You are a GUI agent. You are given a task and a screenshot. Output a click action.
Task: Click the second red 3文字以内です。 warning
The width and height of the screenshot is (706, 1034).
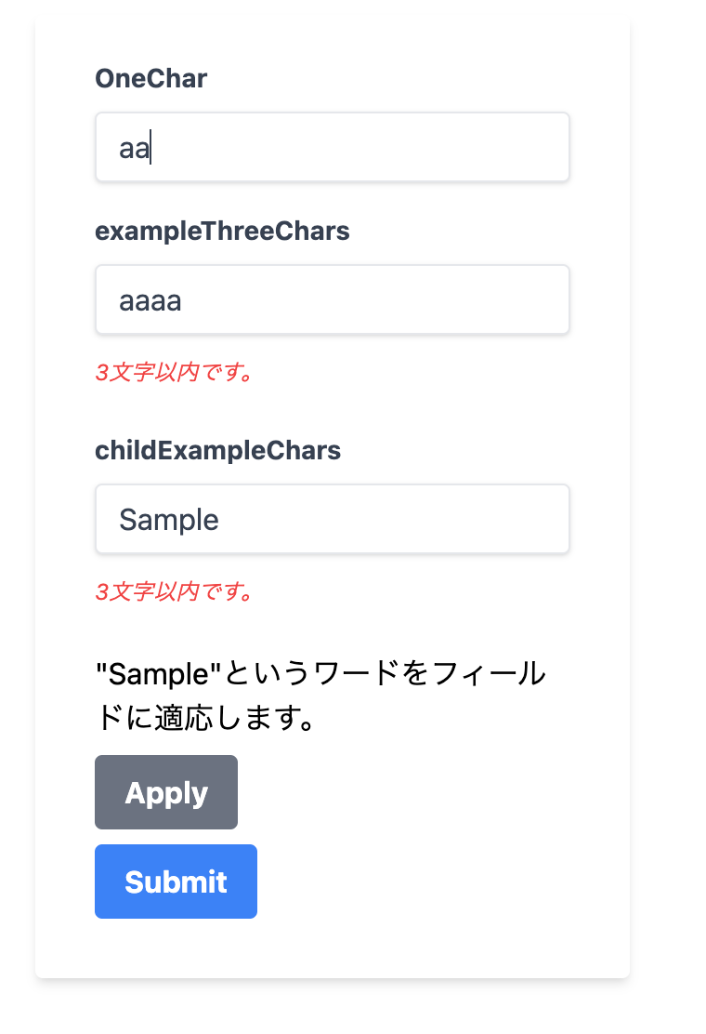[x=174, y=592]
